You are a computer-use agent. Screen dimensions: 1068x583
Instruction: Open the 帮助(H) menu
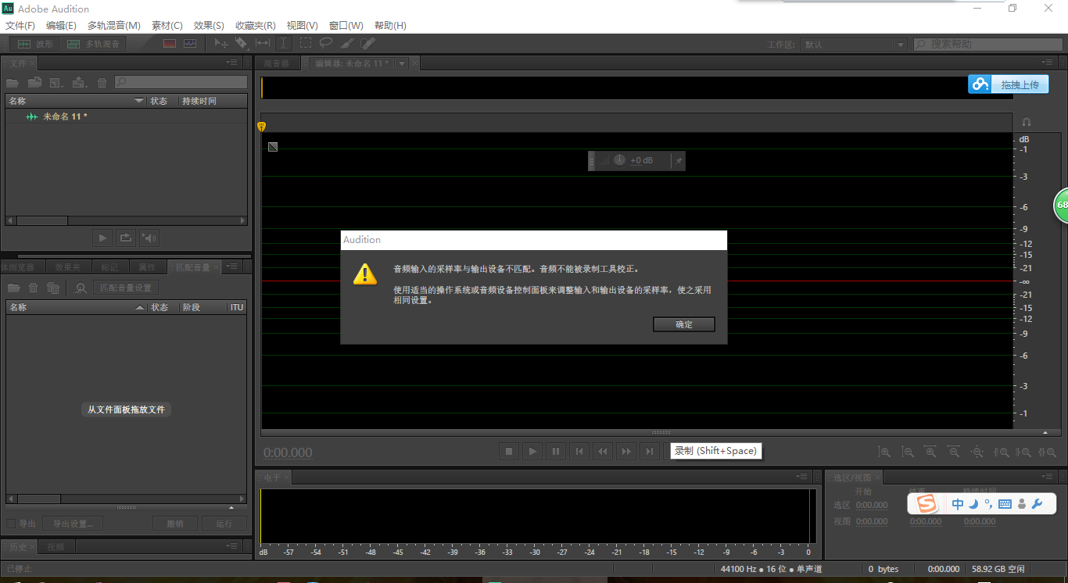(x=390, y=26)
